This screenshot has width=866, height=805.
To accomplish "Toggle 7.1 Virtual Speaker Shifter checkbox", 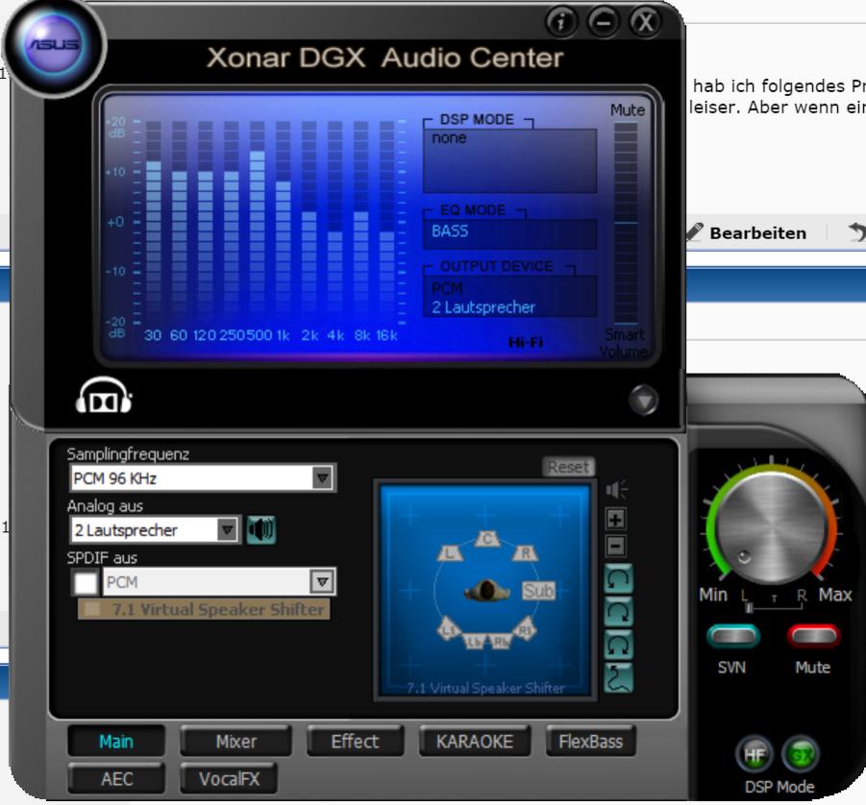I will point(92,609).
